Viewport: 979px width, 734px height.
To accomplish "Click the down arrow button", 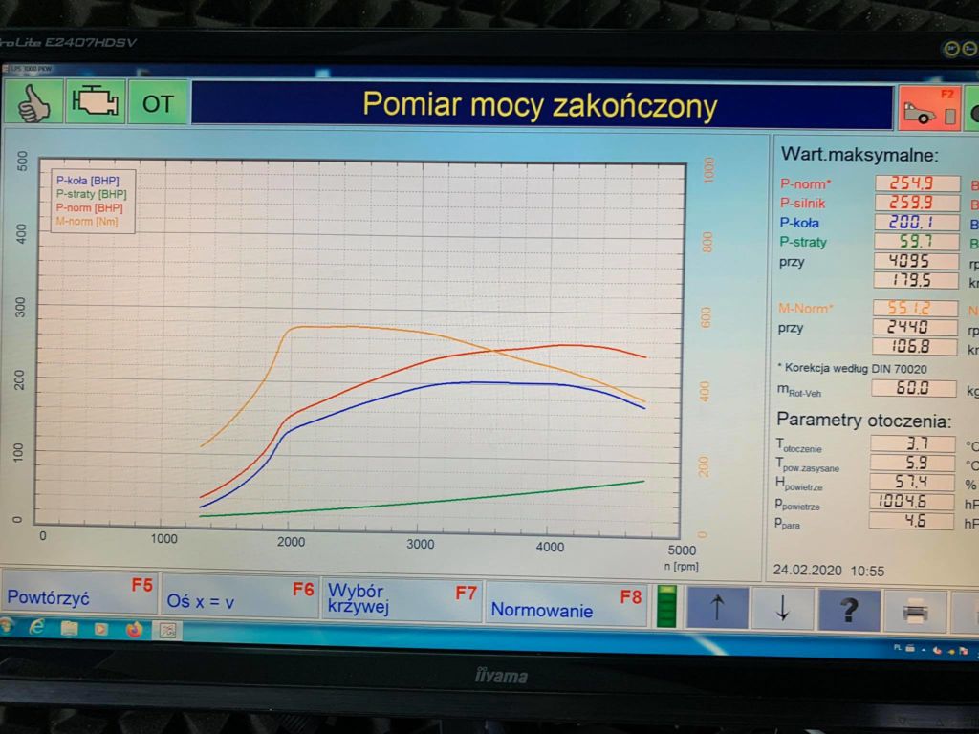I will coord(783,609).
